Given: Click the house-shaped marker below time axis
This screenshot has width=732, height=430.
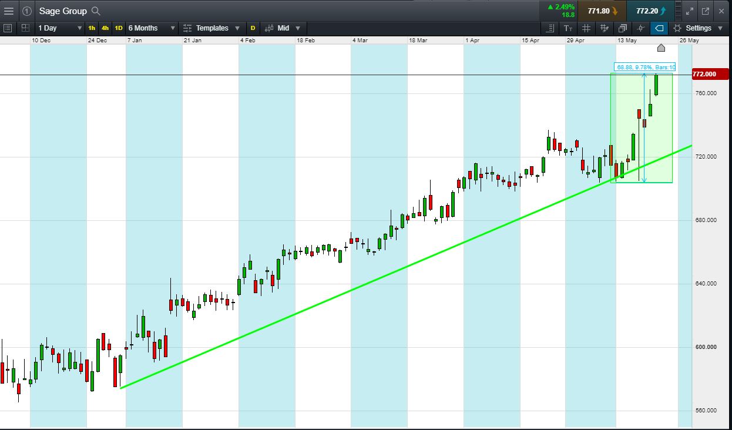Looking at the screenshot, I should (x=661, y=48).
